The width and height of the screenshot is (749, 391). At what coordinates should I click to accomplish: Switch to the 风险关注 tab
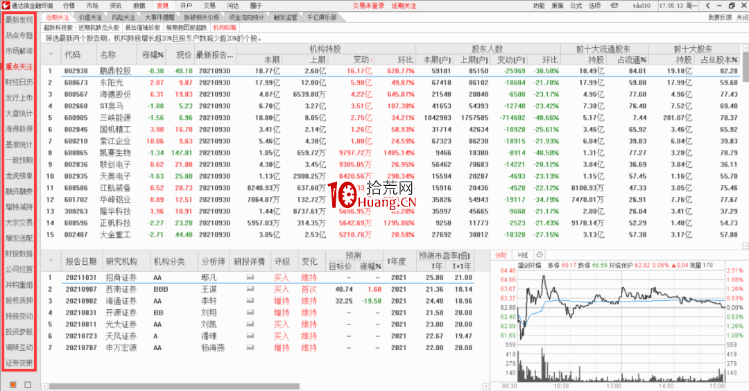[x=123, y=17]
